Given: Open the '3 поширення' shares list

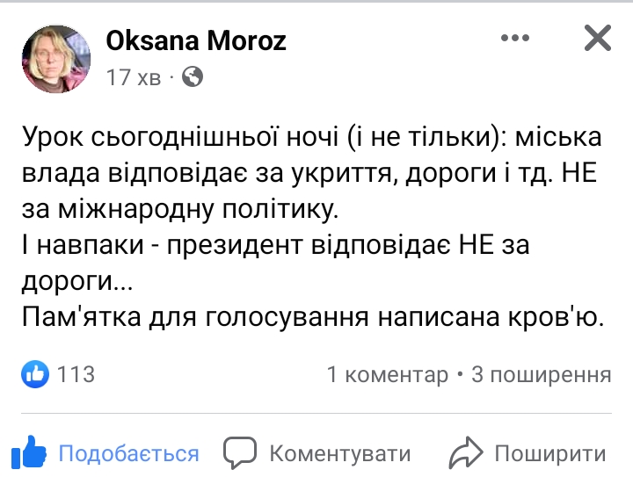Looking at the screenshot, I should 542,375.
